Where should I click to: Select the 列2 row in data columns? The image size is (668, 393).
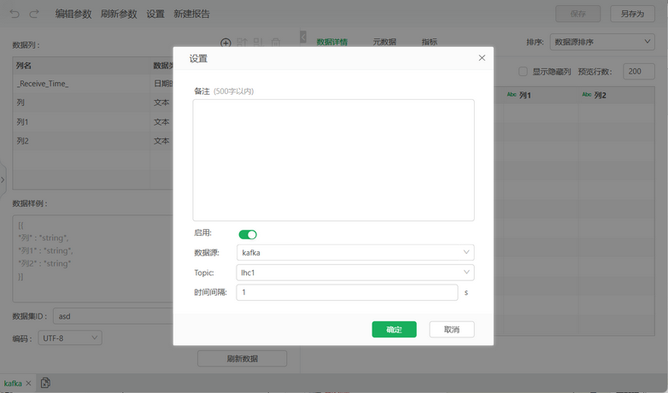[x=93, y=141]
